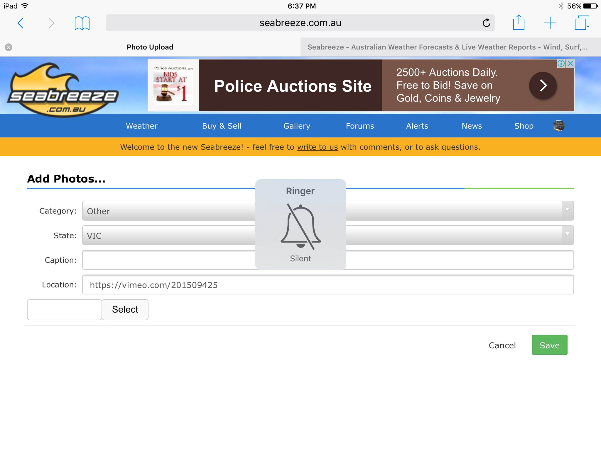The height and width of the screenshot is (450, 601).
Task: Open the Gallery menu item
Action: tap(297, 126)
